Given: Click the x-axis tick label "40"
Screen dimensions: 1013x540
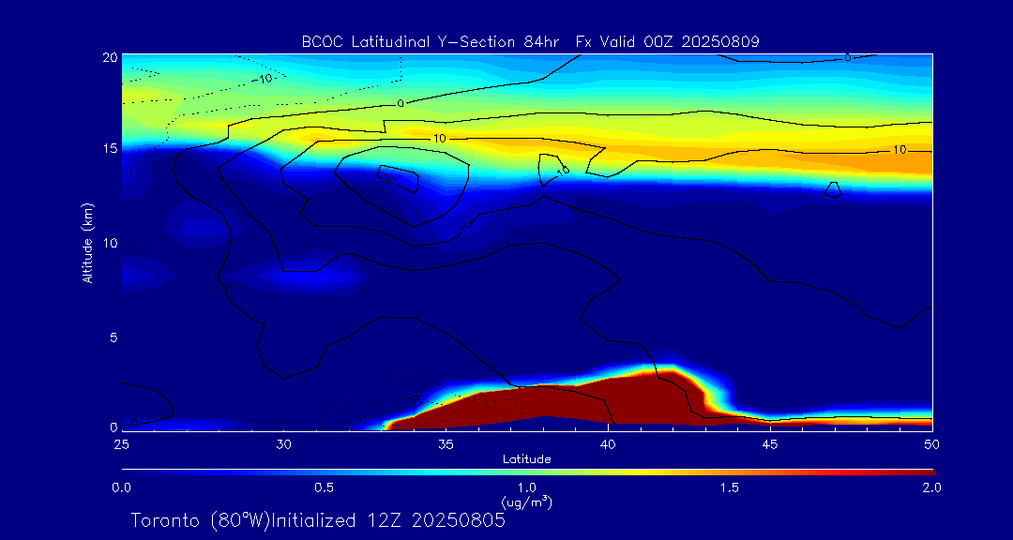Looking at the screenshot, I should click(608, 443).
